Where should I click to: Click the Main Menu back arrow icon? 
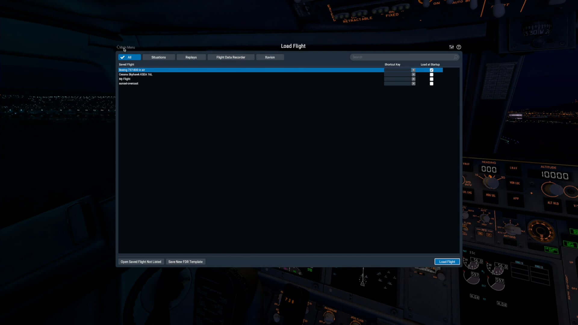tap(117, 47)
